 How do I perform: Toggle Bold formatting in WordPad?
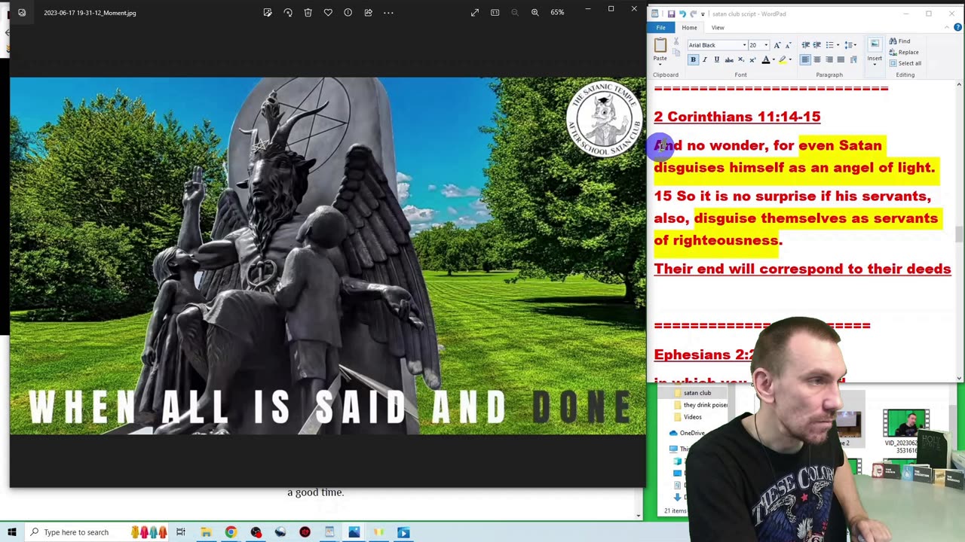tap(693, 59)
